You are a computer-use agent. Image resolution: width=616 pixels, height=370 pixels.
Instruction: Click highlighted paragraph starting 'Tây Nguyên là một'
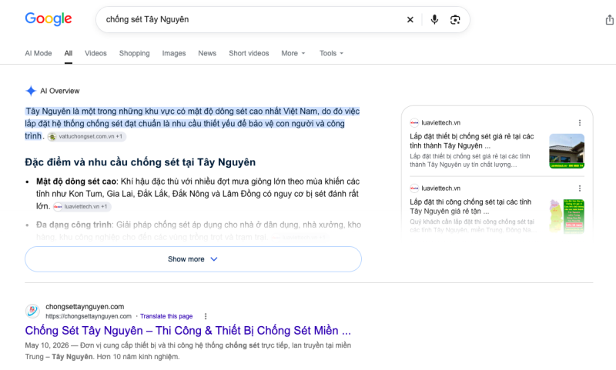(192, 124)
